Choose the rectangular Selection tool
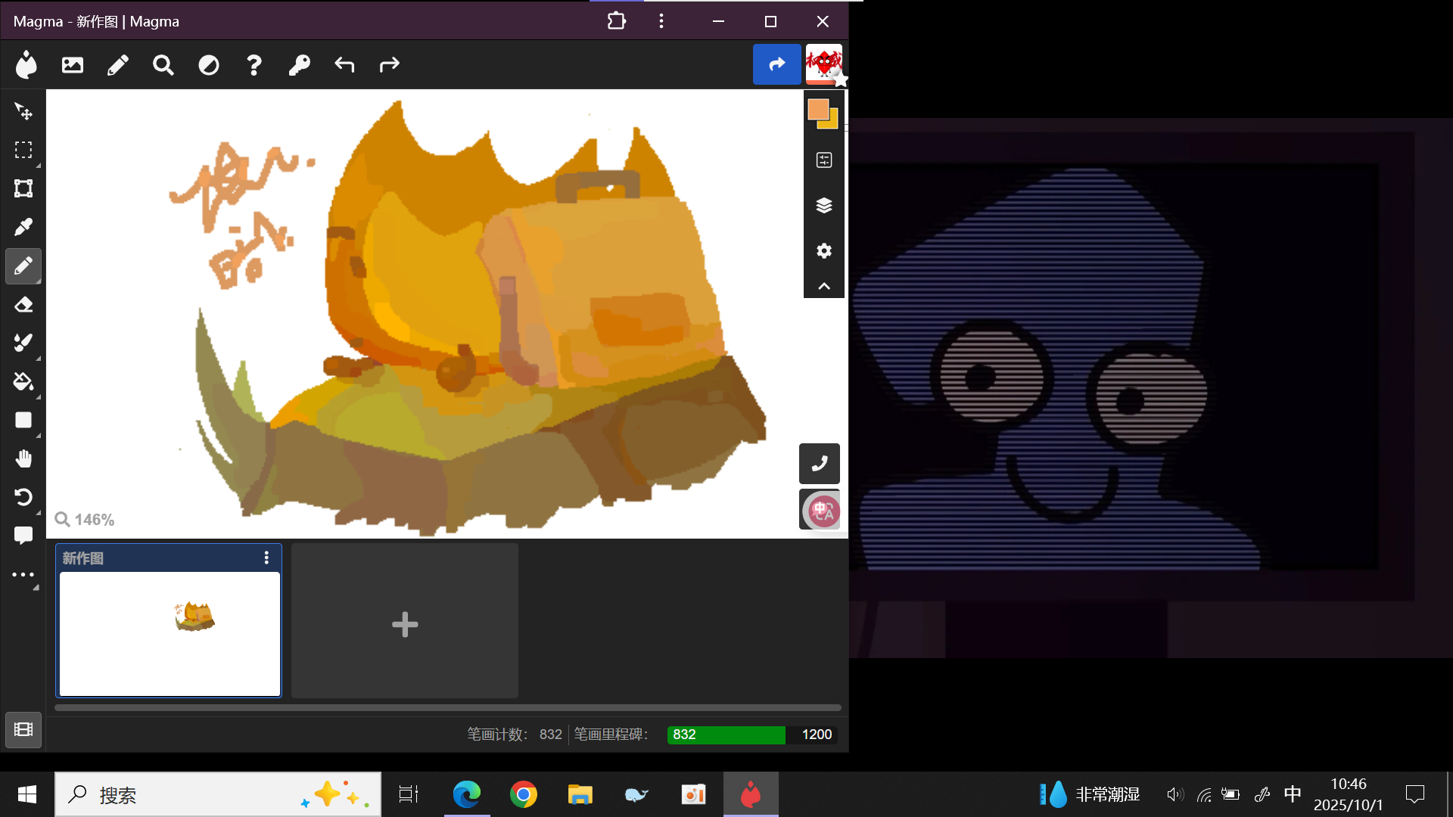 pos(23,150)
